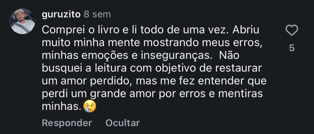Image resolution: width=314 pixels, height=134 pixels.
Task: Hide the comment with Ocultar
Action: coord(123,123)
